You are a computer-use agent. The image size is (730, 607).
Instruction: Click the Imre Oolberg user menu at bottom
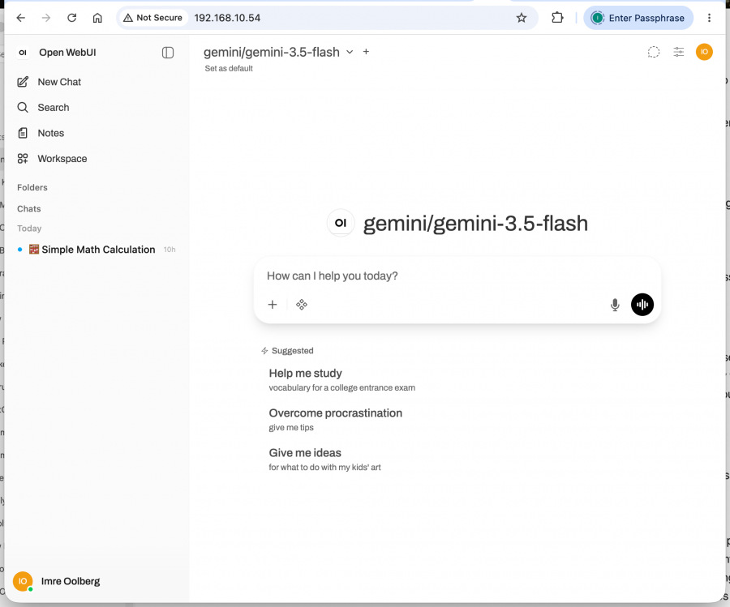[x=95, y=581]
